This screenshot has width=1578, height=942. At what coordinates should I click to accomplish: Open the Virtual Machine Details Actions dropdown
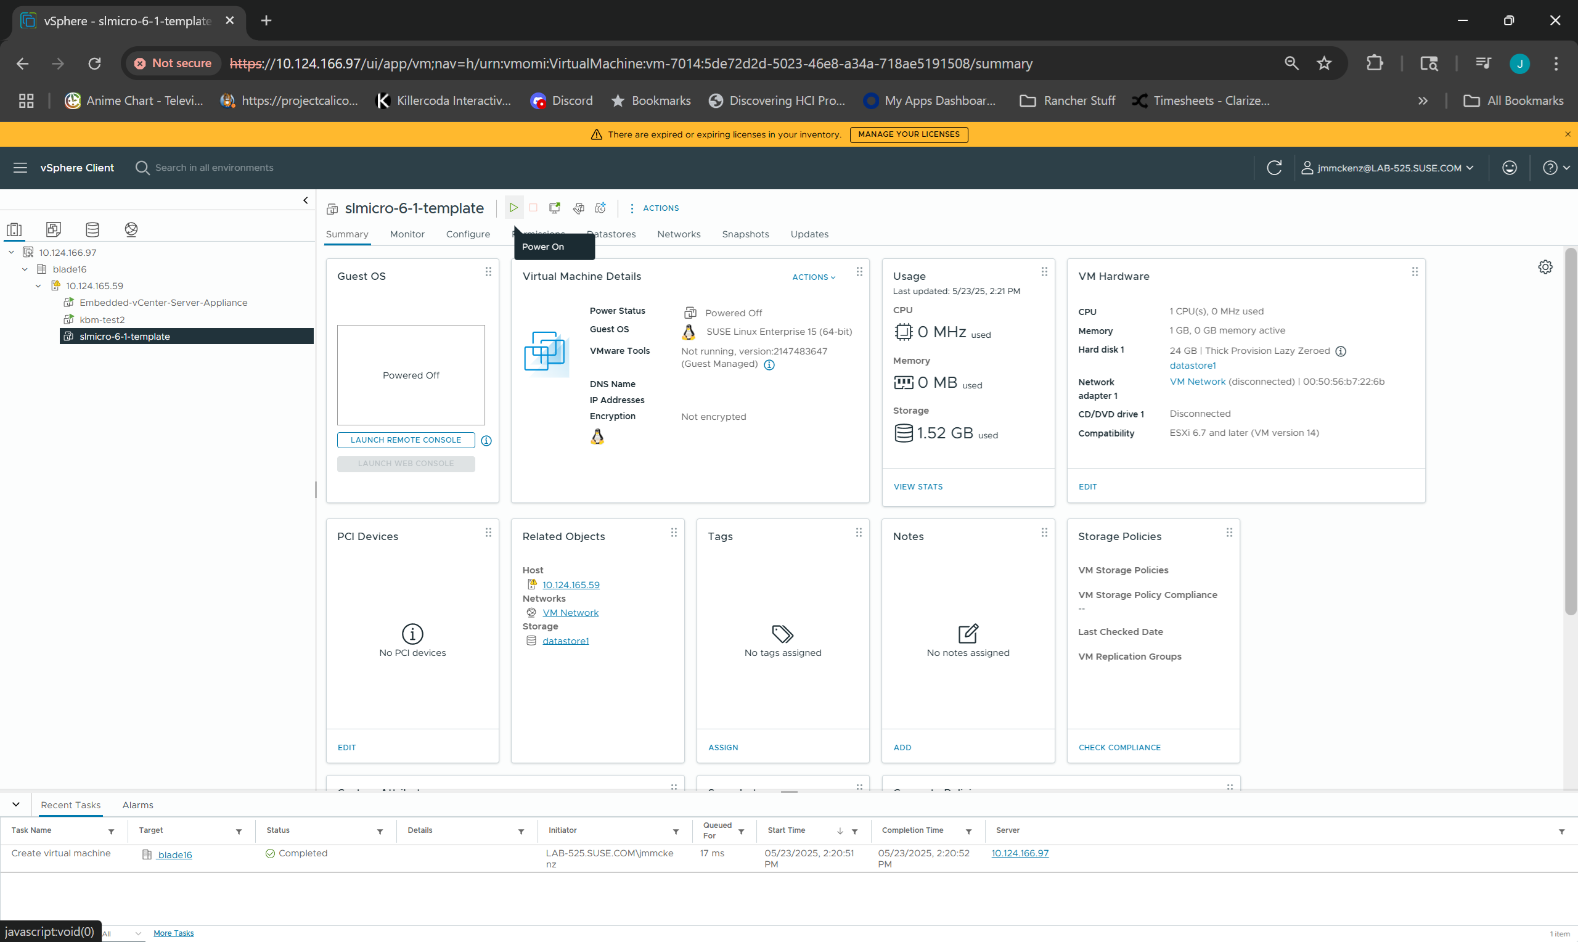pyautogui.click(x=814, y=277)
